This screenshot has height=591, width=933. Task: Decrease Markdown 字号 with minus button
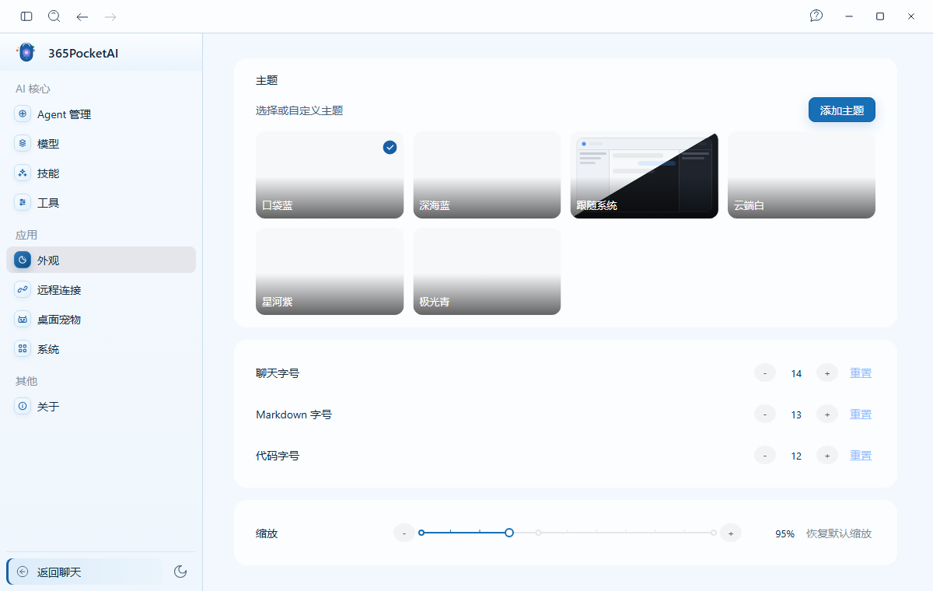pyautogui.click(x=765, y=414)
